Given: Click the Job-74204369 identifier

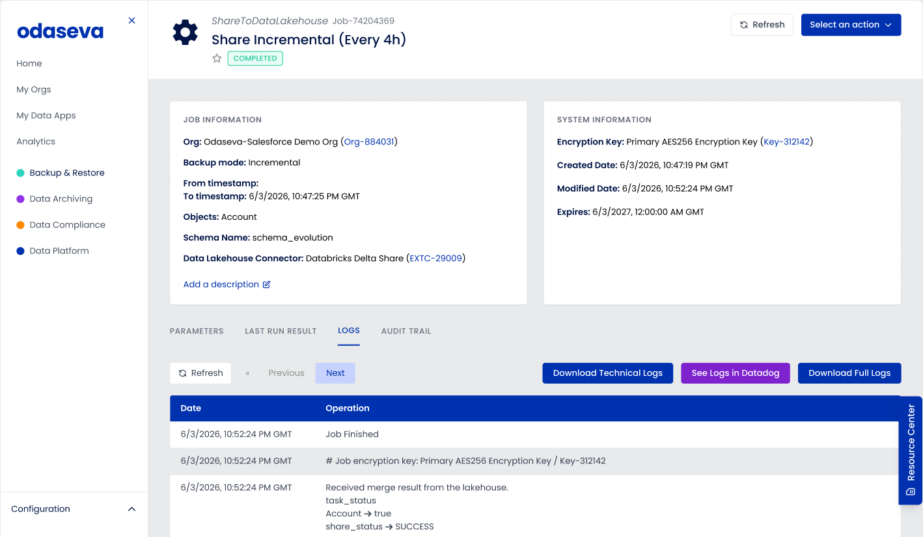Looking at the screenshot, I should click(363, 21).
